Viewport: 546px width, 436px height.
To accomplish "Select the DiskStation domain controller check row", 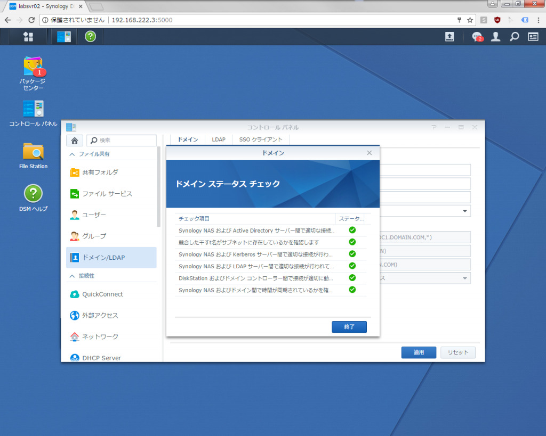I will click(x=270, y=278).
